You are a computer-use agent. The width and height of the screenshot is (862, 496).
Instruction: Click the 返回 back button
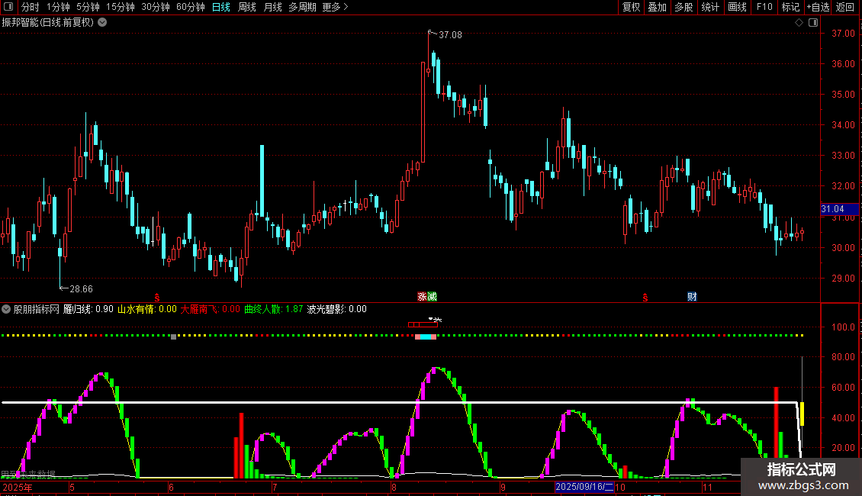[845, 7]
